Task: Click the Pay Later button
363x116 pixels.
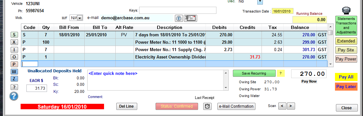Action: coord(346,87)
